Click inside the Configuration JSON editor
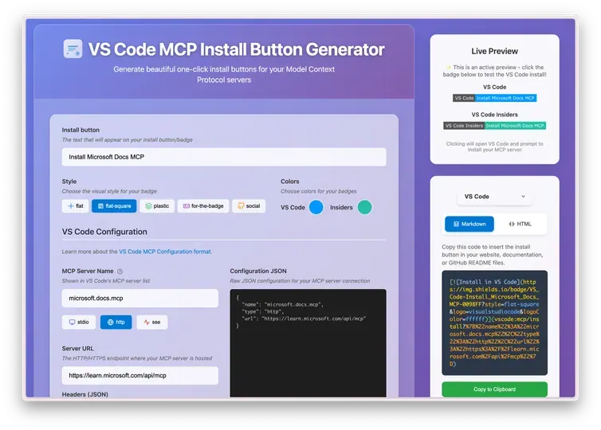This screenshot has height=430, width=601. coord(308,342)
